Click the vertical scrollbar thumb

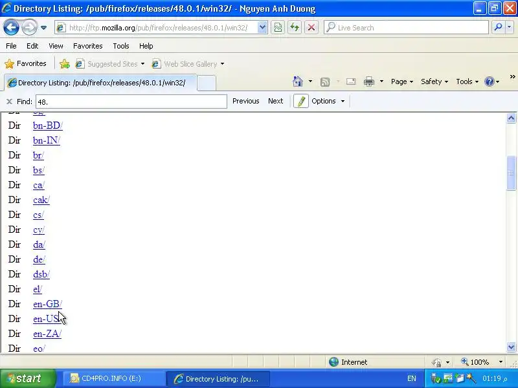(x=511, y=173)
